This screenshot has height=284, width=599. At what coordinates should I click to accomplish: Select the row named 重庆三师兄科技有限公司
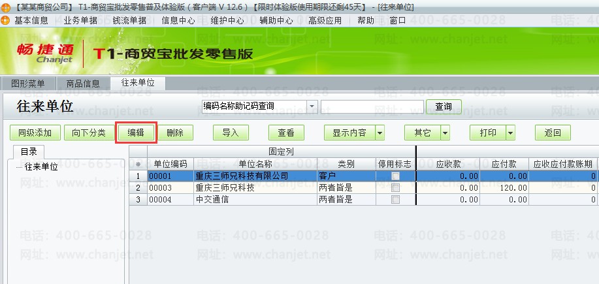363,176
